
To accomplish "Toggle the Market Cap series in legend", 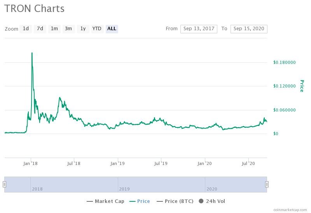I will pyautogui.click(x=105, y=201).
